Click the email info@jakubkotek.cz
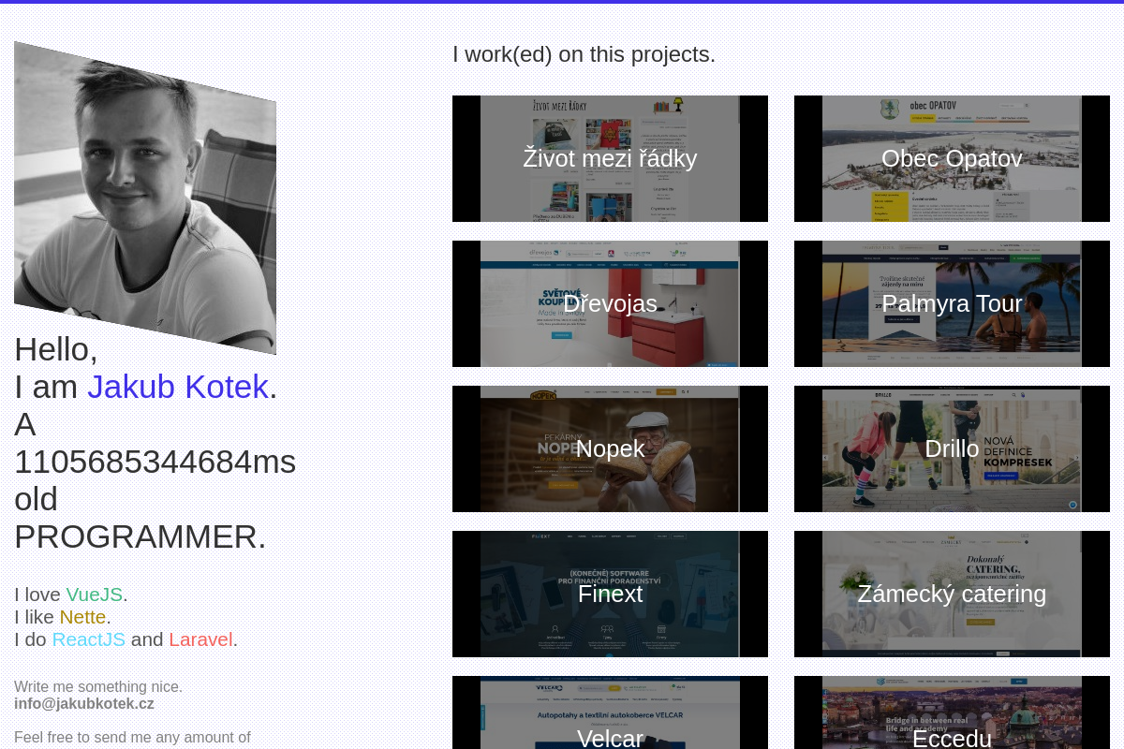The height and width of the screenshot is (749, 1124). (x=83, y=703)
